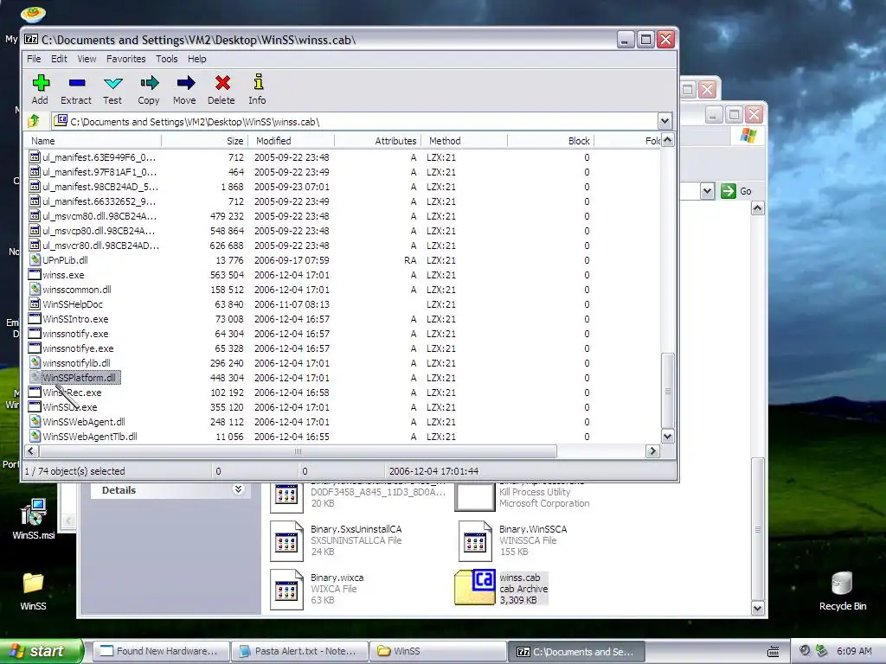Viewport: 886px width, 664px height.
Task: Click the 7-Zip vertical scrollbar down arrow
Action: (667, 436)
